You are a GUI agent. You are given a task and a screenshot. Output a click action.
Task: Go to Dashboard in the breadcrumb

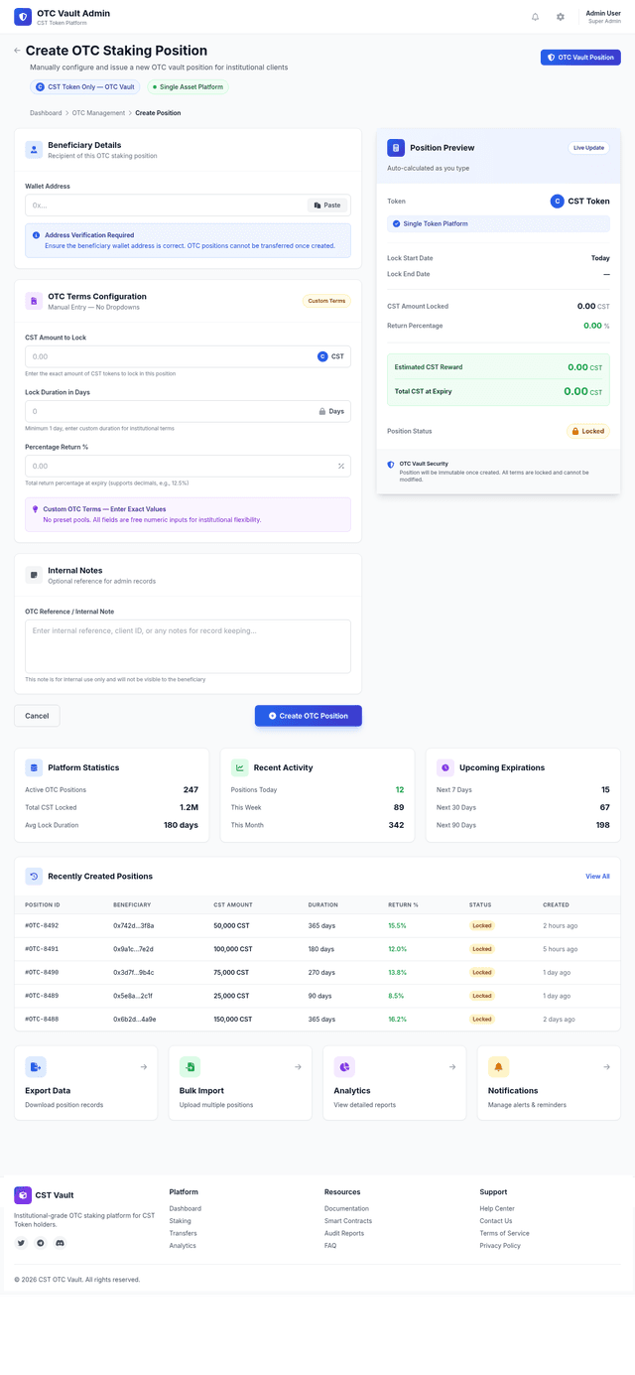tap(46, 113)
